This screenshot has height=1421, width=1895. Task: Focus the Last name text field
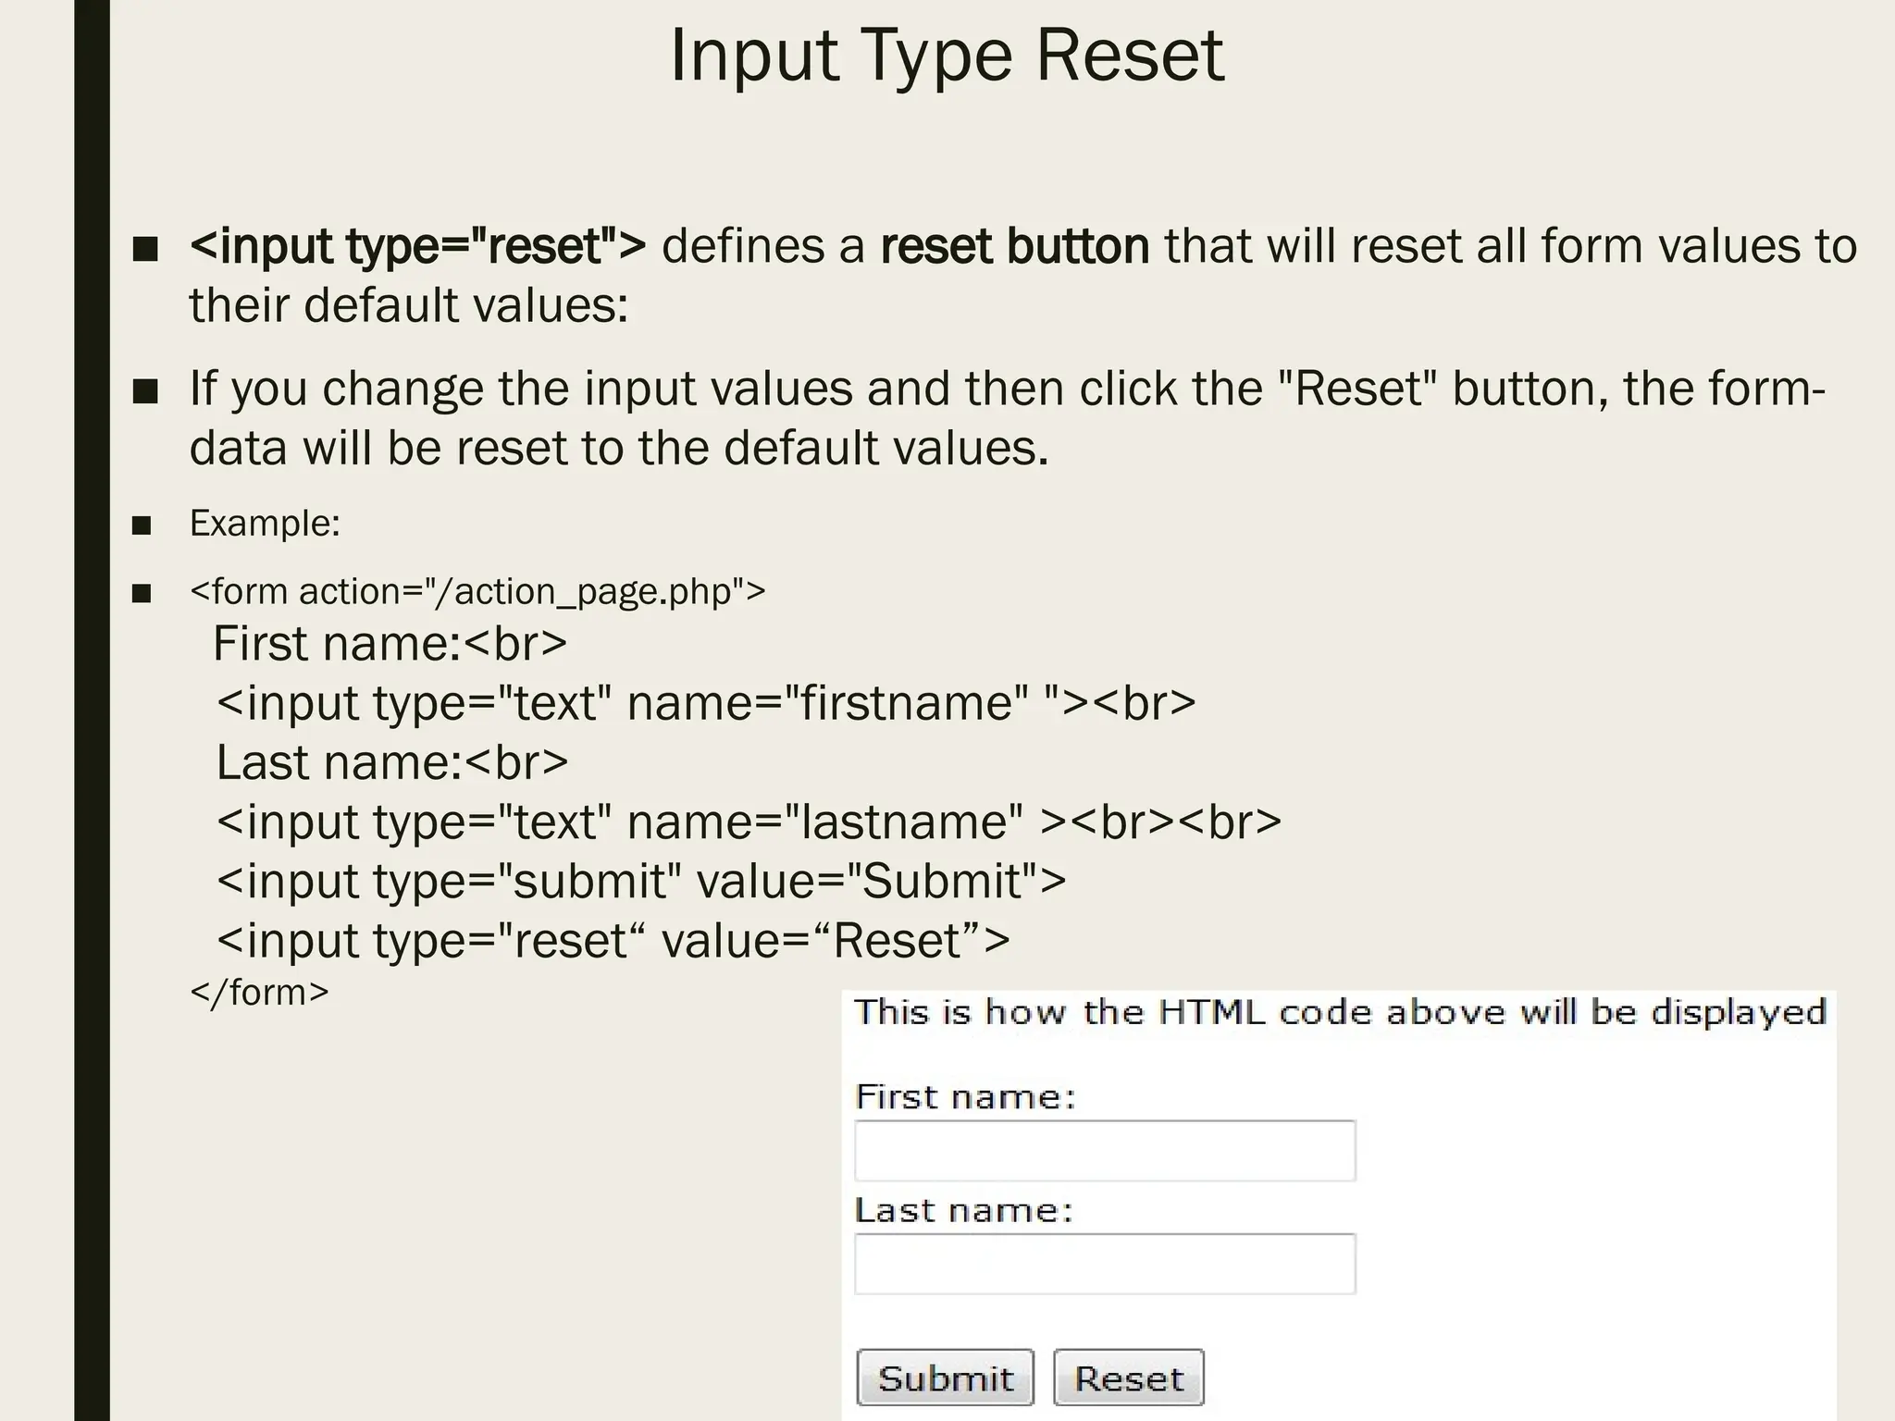click(x=1105, y=1264)
